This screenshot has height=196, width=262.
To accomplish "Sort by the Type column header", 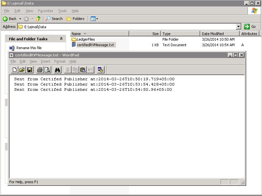I will [180, 34].
